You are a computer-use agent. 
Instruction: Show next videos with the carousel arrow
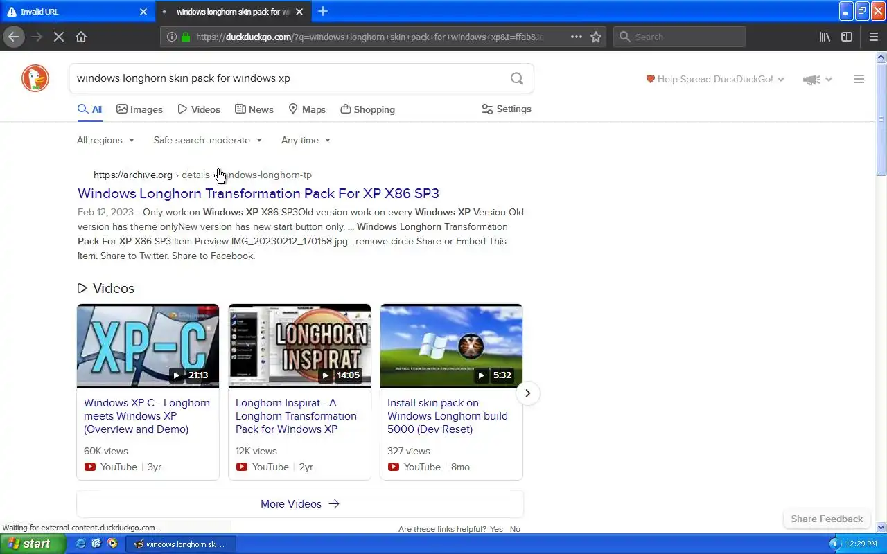[x=527, y=393]
